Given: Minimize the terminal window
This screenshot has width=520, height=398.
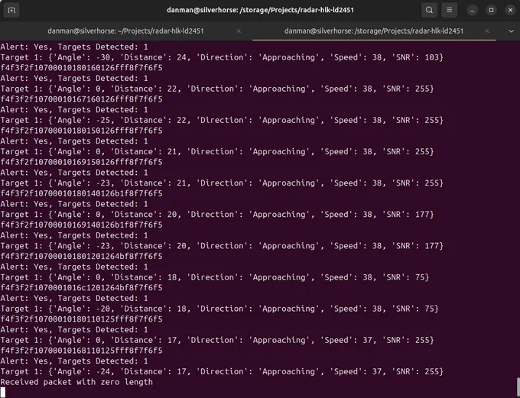Looking at the screenshot, I should coord(473,10).
